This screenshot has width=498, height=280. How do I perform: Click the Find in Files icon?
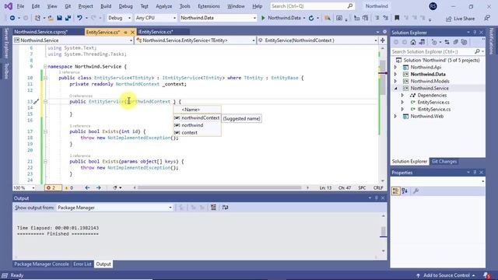(327, 18)
